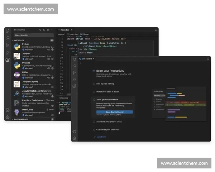This screenshot has height=172, width=215.
Task: Open the IntelliCode extension entry
Action: [33, 112]
